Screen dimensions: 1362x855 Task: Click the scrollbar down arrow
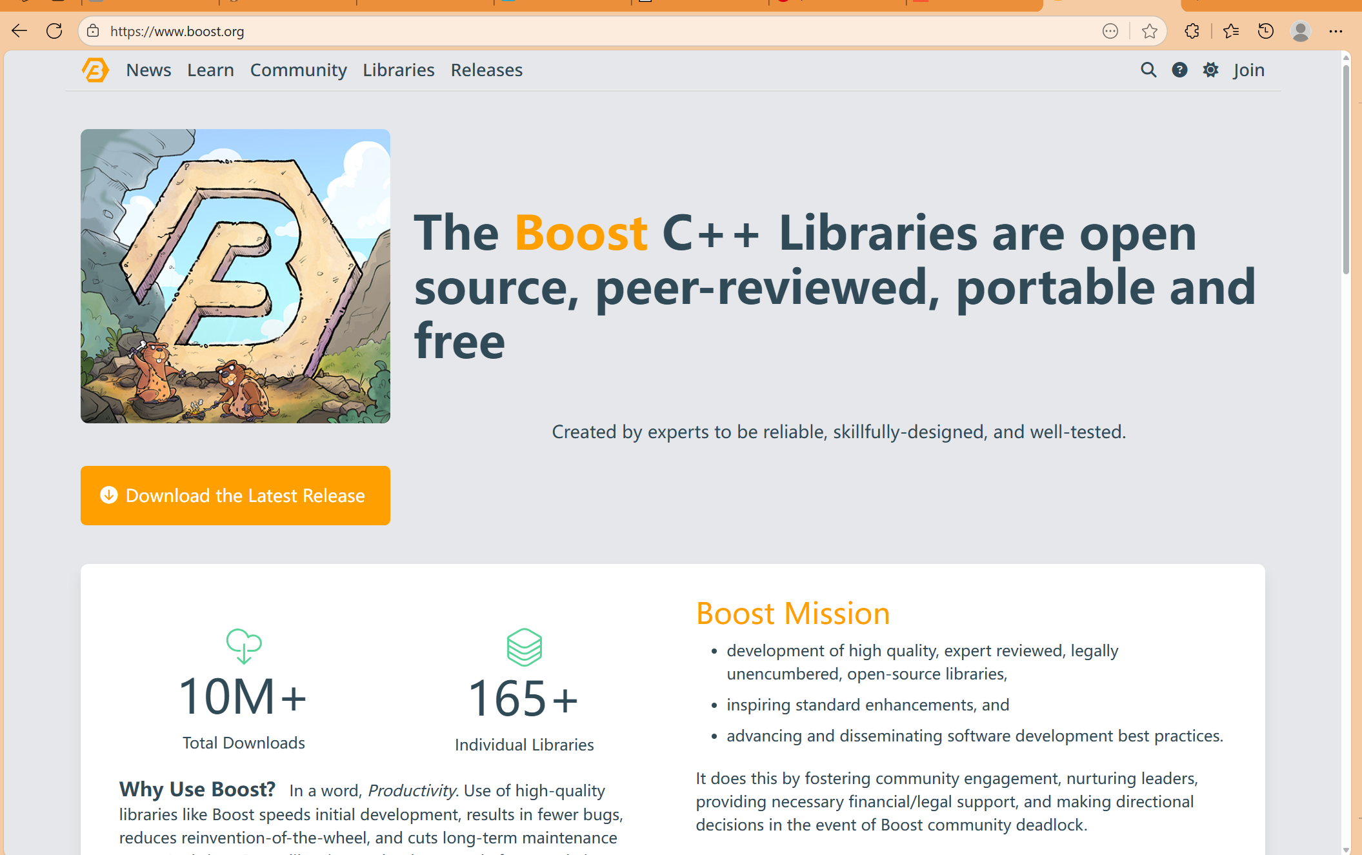[x=1346, y=849]
